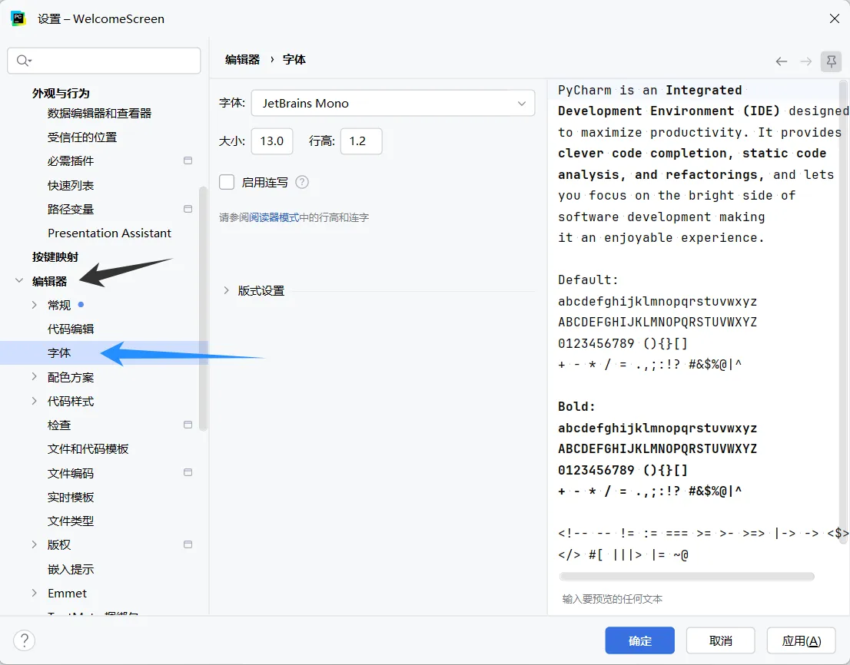Click the help icon beside 启用连写
The width and height of the screenshot is (850, 665).
302,183
